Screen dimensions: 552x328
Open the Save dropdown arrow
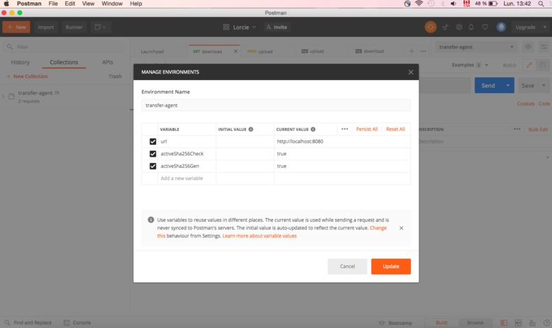(544, 86)
